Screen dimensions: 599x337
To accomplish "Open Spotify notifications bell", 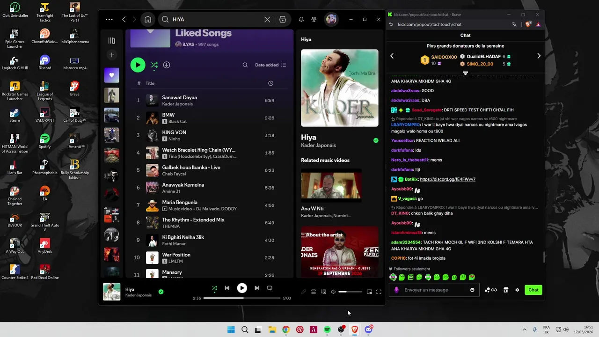I will [301, 19].
